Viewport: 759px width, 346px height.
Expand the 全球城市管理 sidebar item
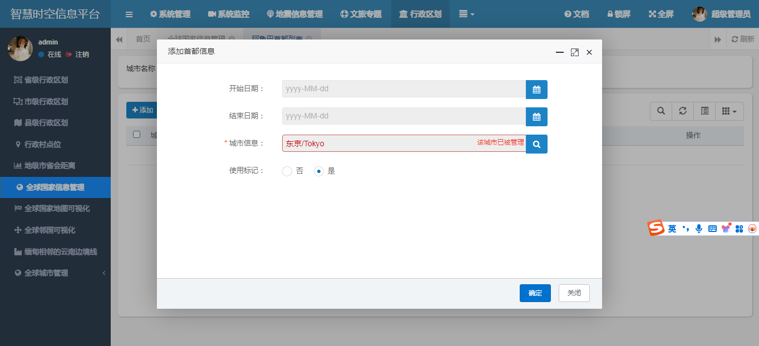point(55,273)
